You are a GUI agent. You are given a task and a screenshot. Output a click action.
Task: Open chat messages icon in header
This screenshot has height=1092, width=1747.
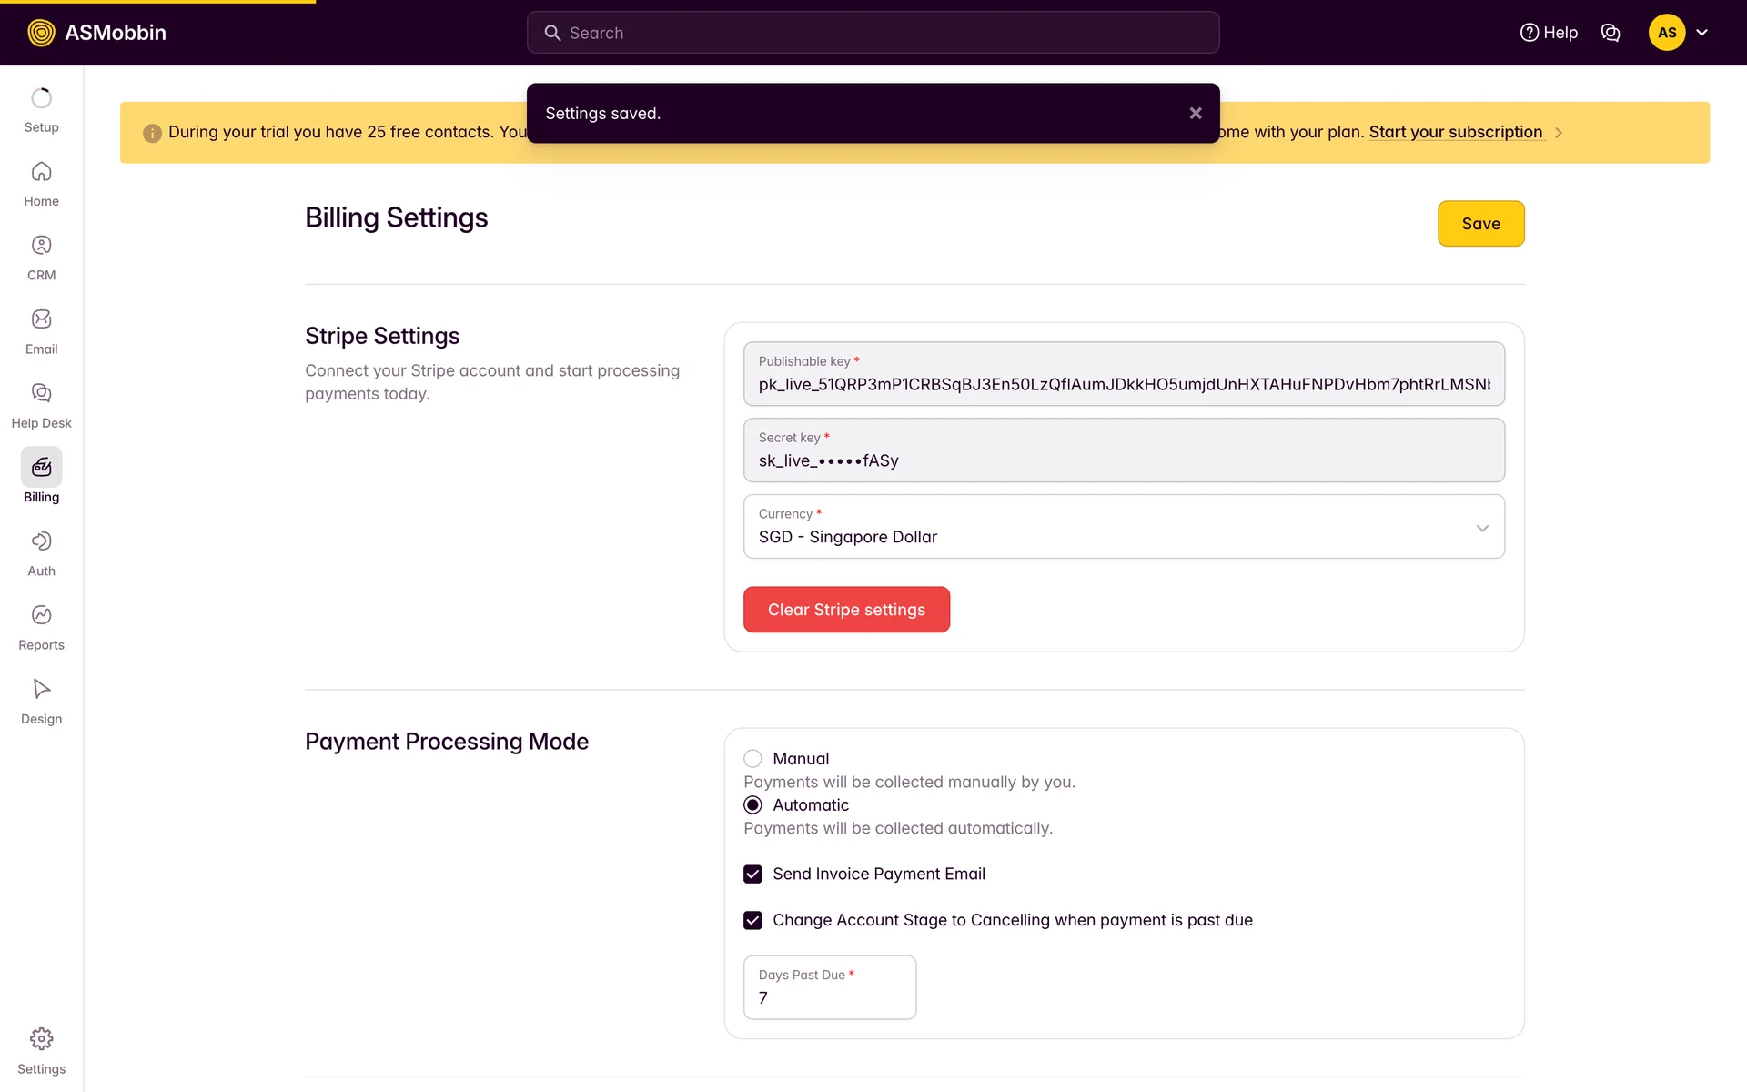1611,33
